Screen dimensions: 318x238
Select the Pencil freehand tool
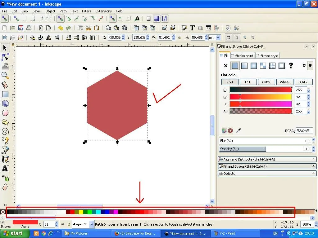(x=5, y=141)
